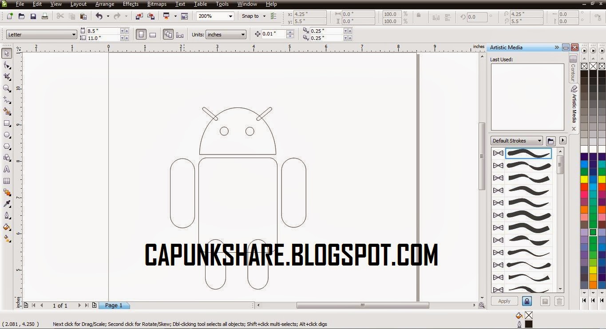The width and height of the screenshot is (606, 329).
Task: Click the page width 8.5" field
Action: click(103, 31)
